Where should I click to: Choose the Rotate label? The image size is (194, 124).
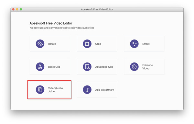pos(52,44)
